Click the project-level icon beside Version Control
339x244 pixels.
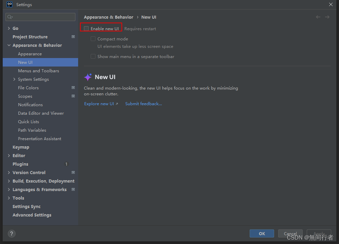(73, 172)
